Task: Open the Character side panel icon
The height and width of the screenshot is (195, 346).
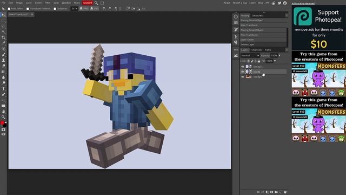Action: coord(236,36)
